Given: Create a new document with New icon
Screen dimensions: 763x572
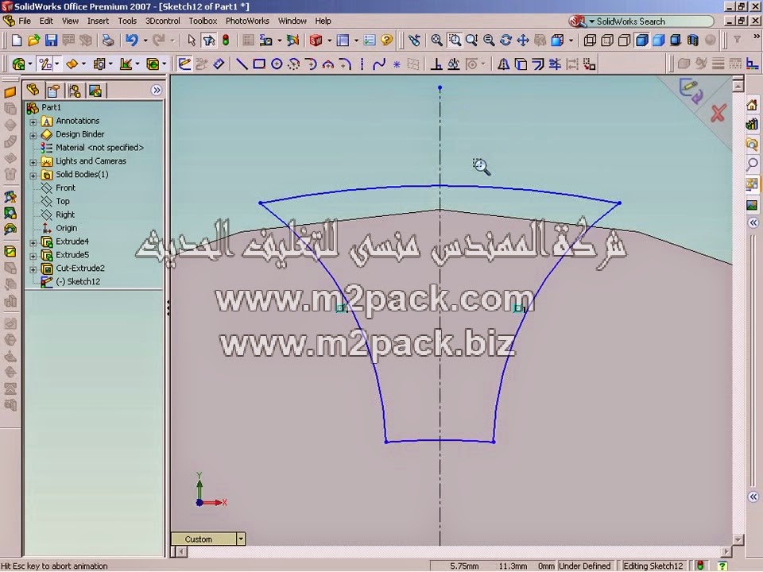Looking at the screenshot, I should point(17,41).
